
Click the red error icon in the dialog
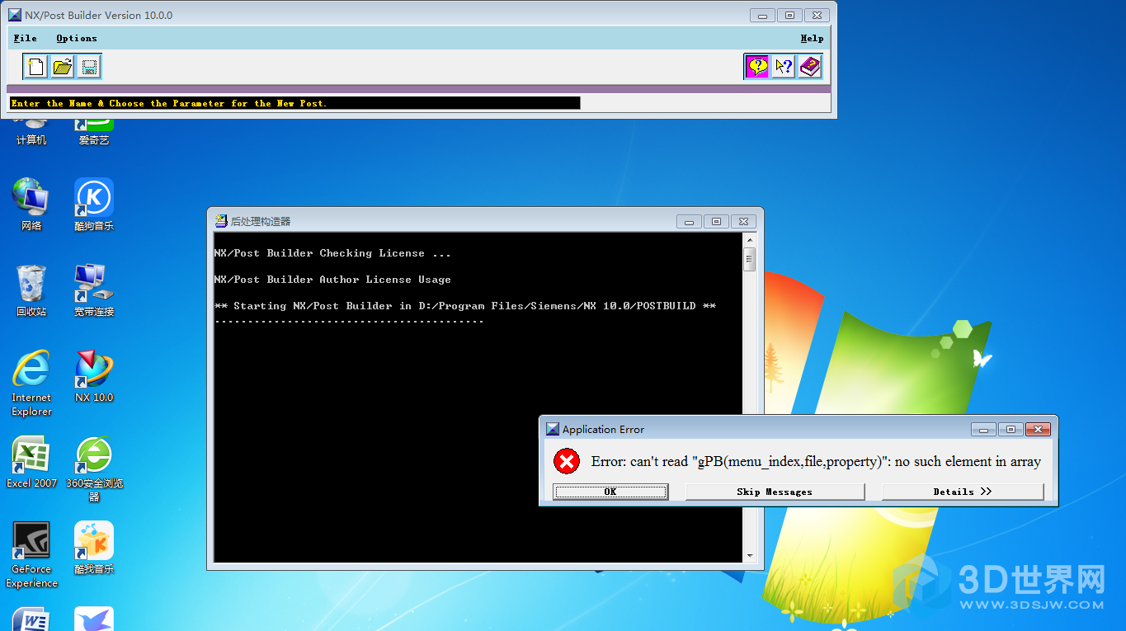click(x=566, y=461)
